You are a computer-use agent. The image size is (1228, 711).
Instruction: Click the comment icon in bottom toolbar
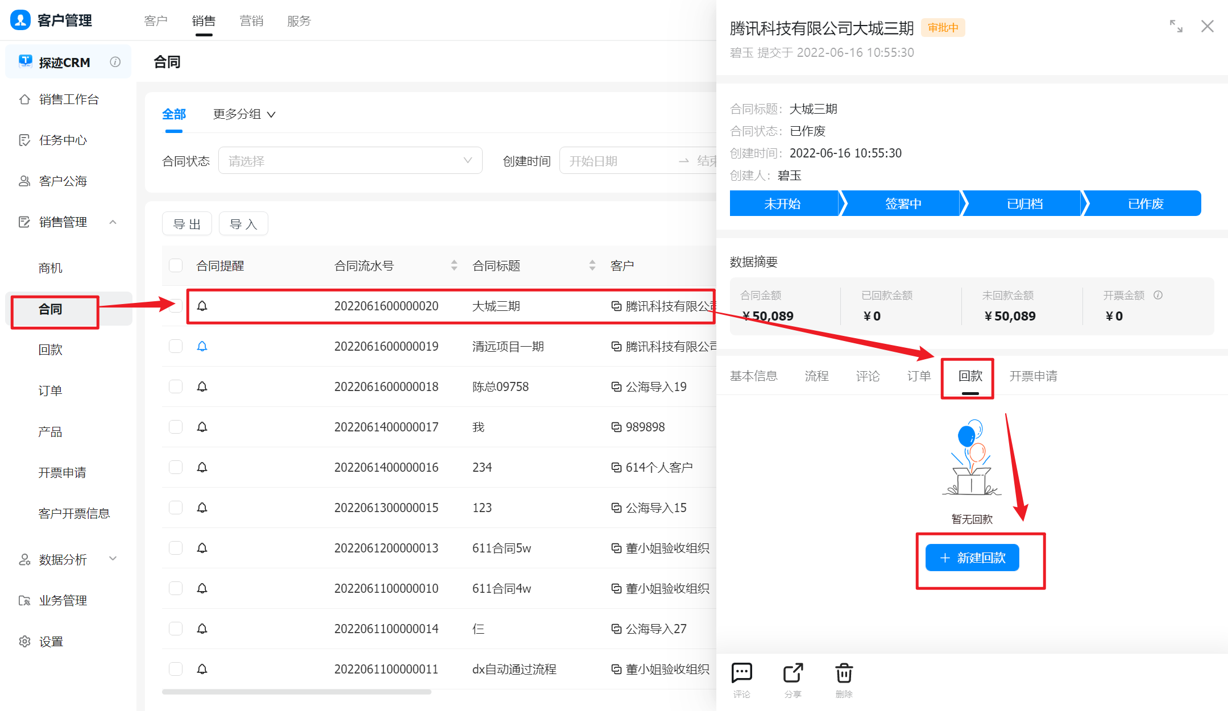(741, 673)
